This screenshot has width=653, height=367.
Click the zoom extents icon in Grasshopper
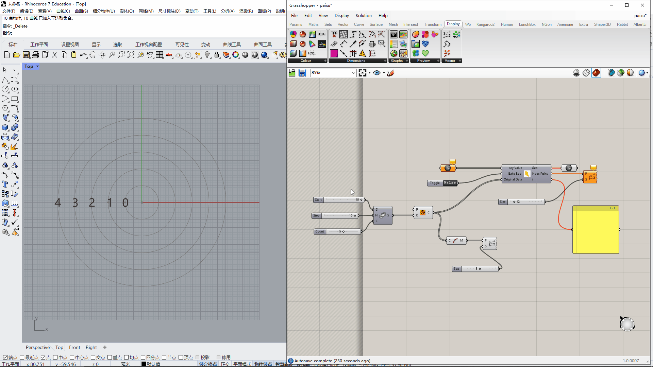[363, 73]
